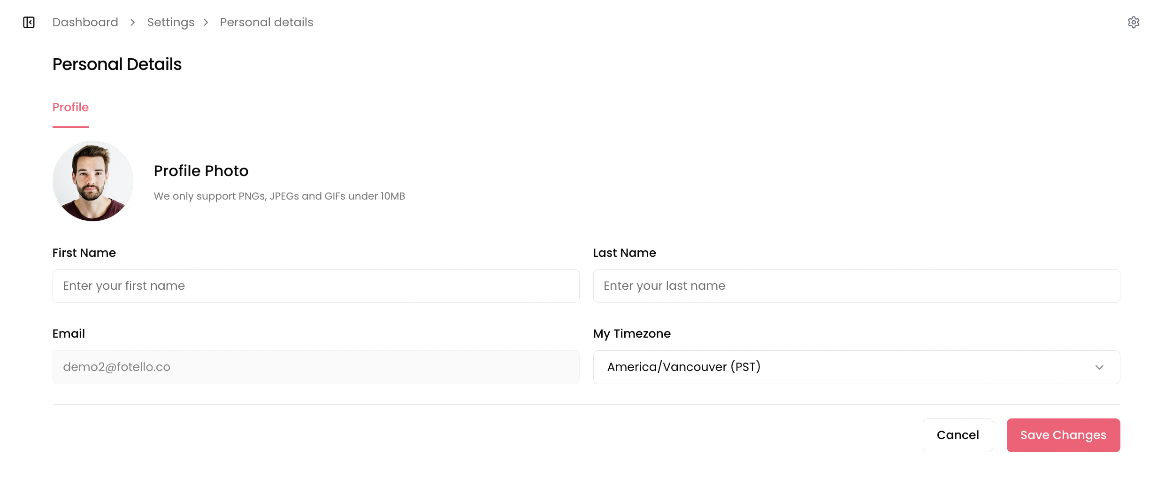The height and width of the screenshot is (479, 1165).
Task: Click the Personal Details page title
Action: coord(117,64)
